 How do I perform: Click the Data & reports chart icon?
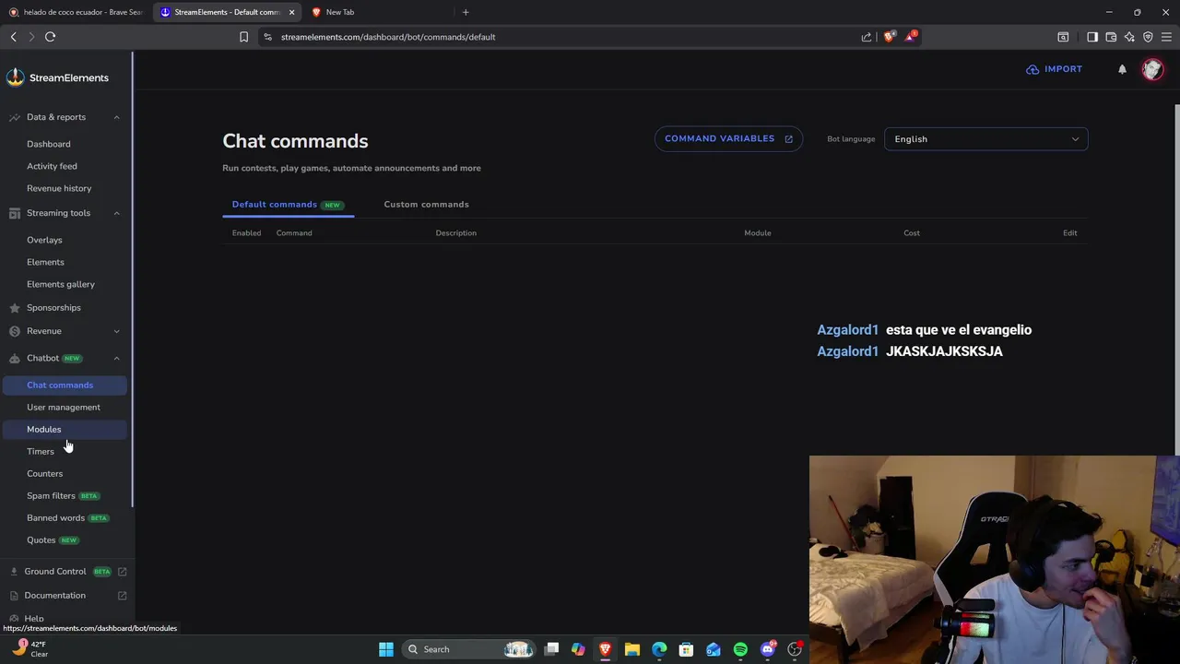click(14, 117)
